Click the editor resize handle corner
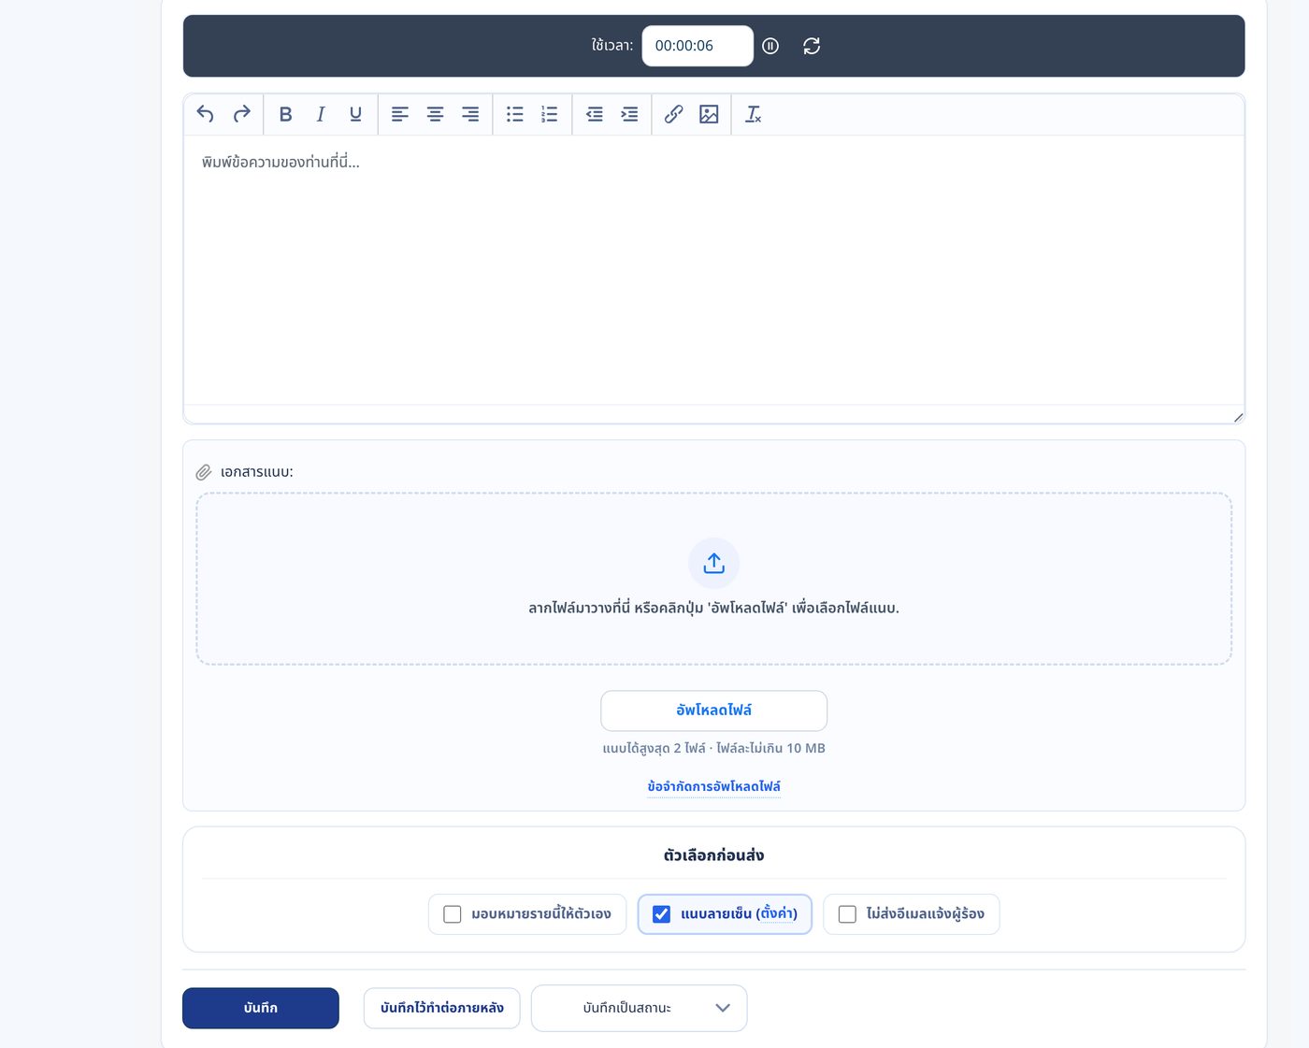 click(1238, 417)
